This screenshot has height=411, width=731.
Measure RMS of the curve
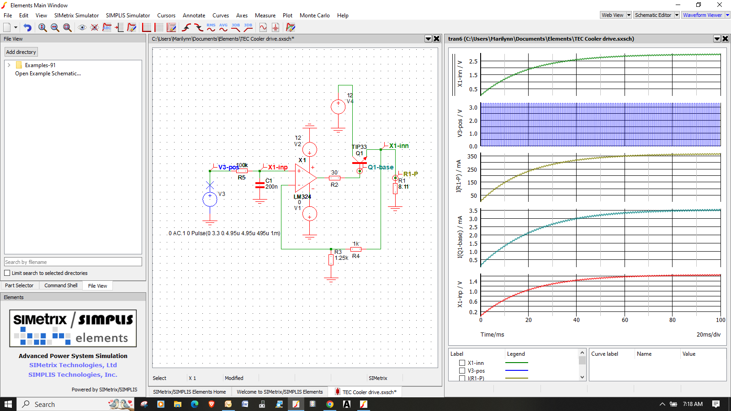[211, 27]
